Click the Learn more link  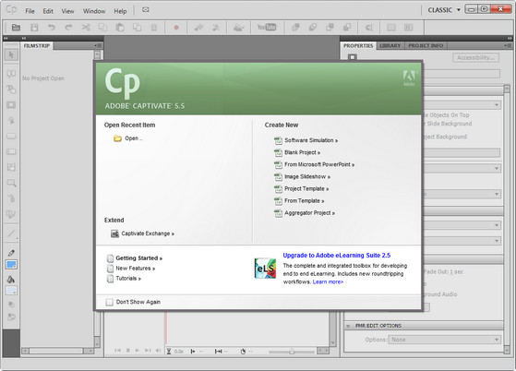pyautogui.click(x=328, y=281)
